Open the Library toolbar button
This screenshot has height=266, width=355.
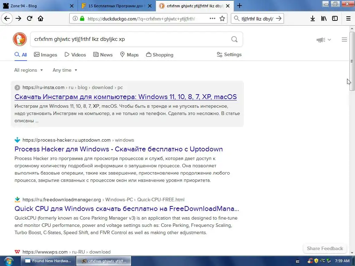(324, 19)
